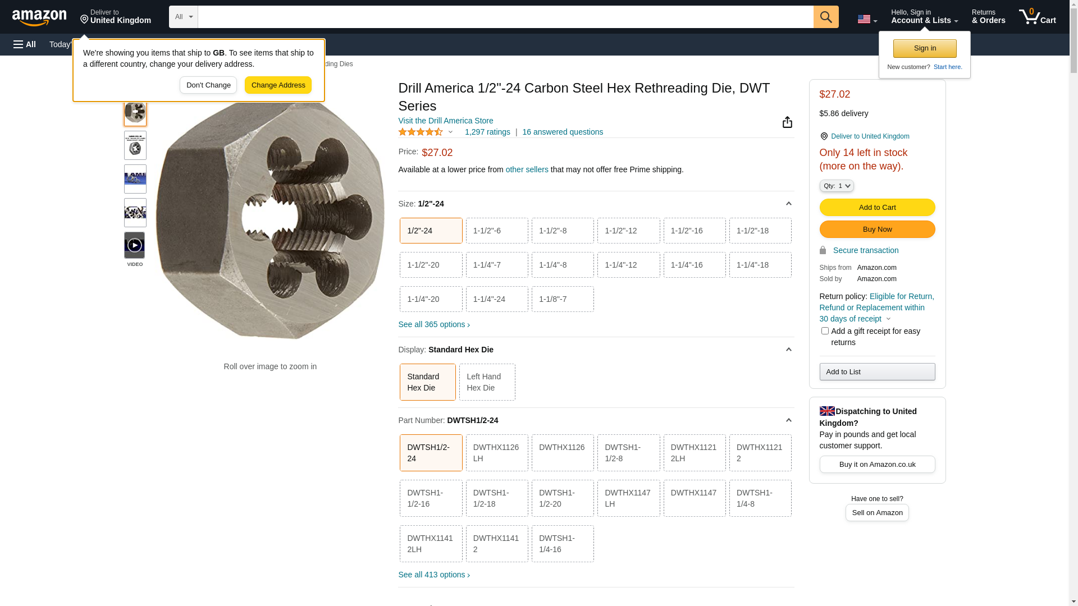The image size is (1078, 606).
Task: Click the share icon
Action: (787, 122)
